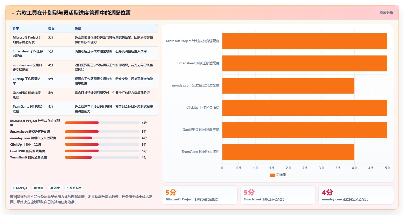Image resolution: width=404 pixels, height=215 pixels.
Task: Click the 指标值 legend label text
Action: 281,175
